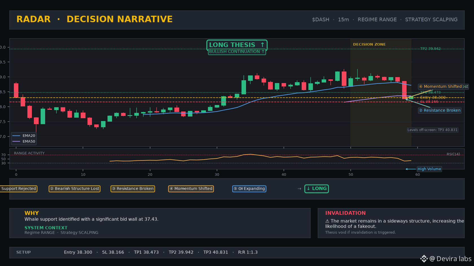
Task: Click Regime RANGE Strategy SCALPING context line
Action: (61, 233)
